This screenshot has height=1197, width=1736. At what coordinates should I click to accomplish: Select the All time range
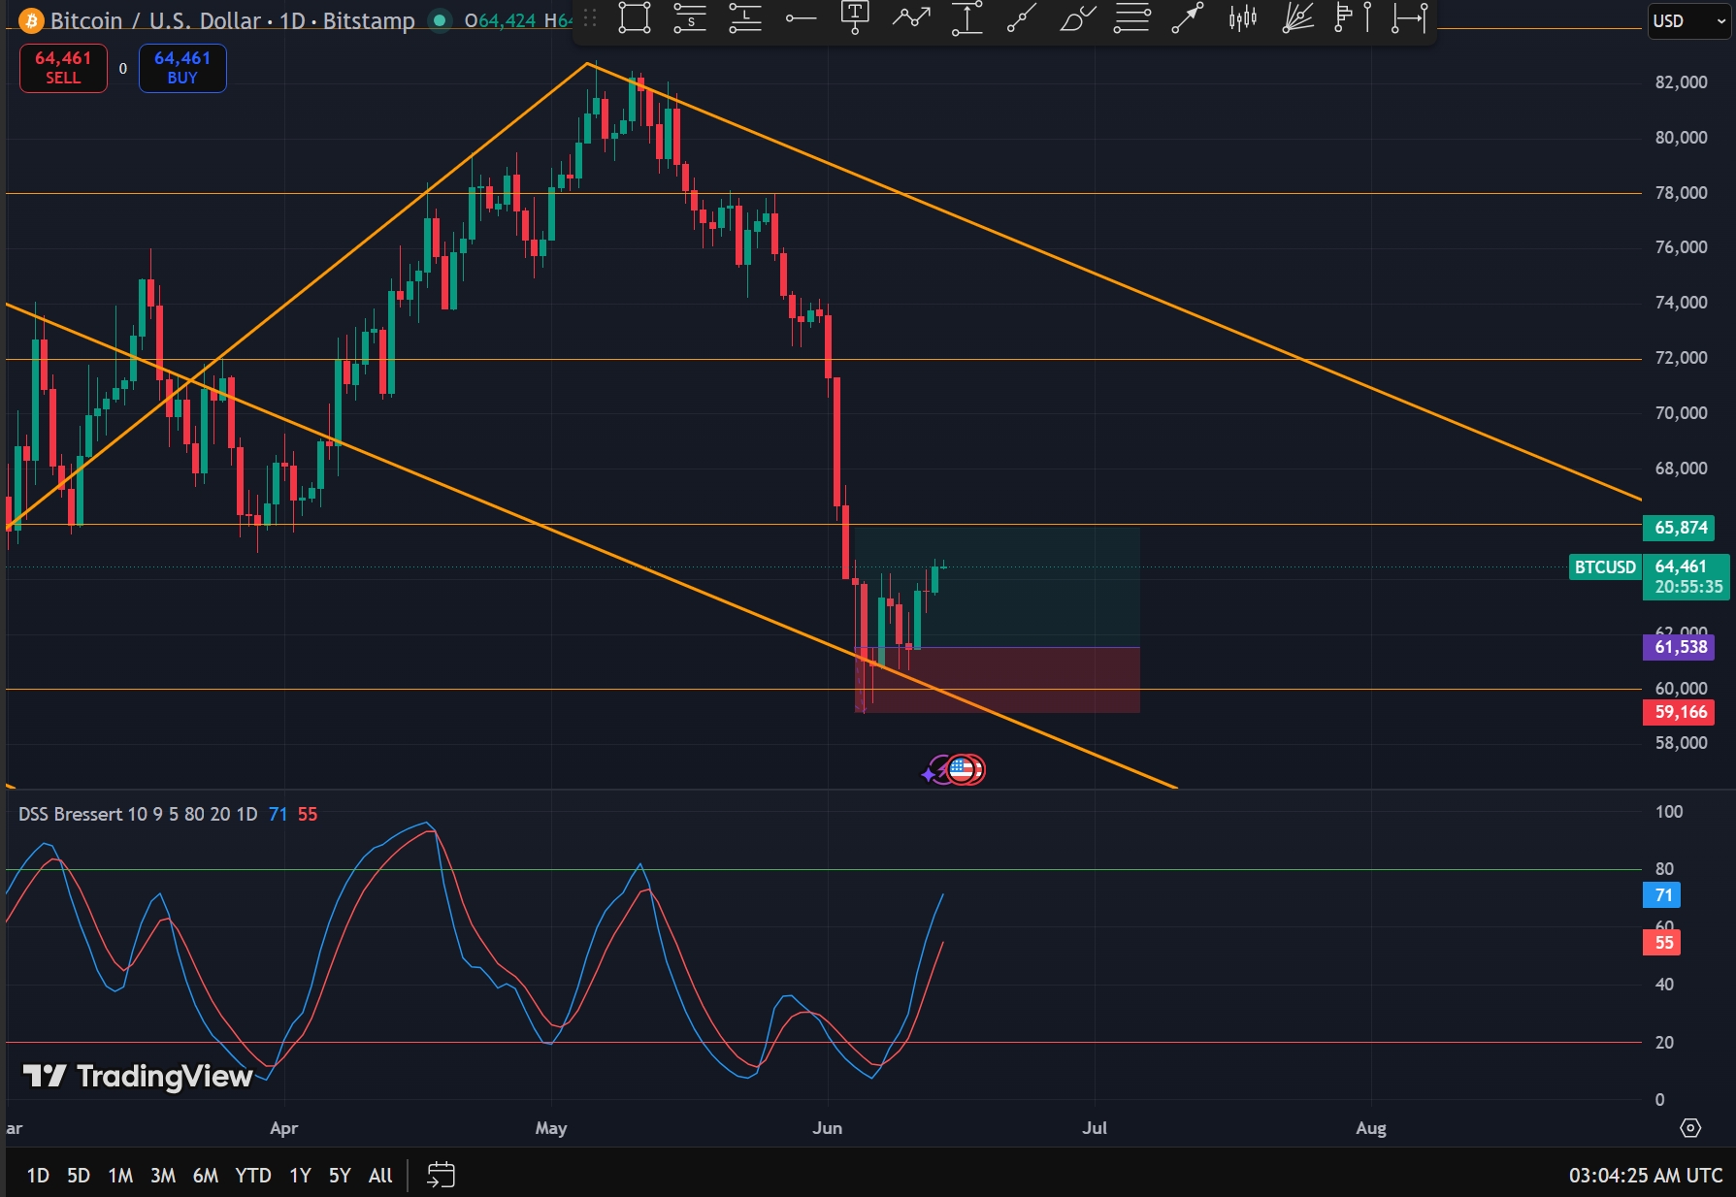click(380, 1176)
